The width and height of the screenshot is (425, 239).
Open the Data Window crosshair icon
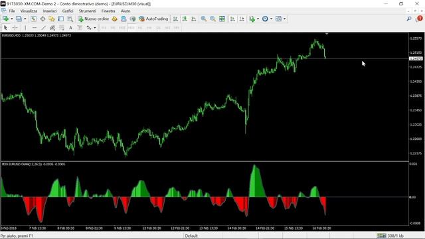pyautogui.click(x=42, y=19)
